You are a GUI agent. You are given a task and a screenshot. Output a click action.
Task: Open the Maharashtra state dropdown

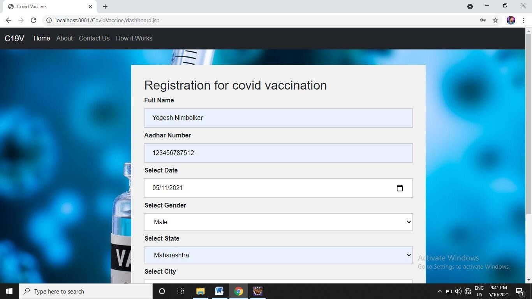click(x=278, y=255)
